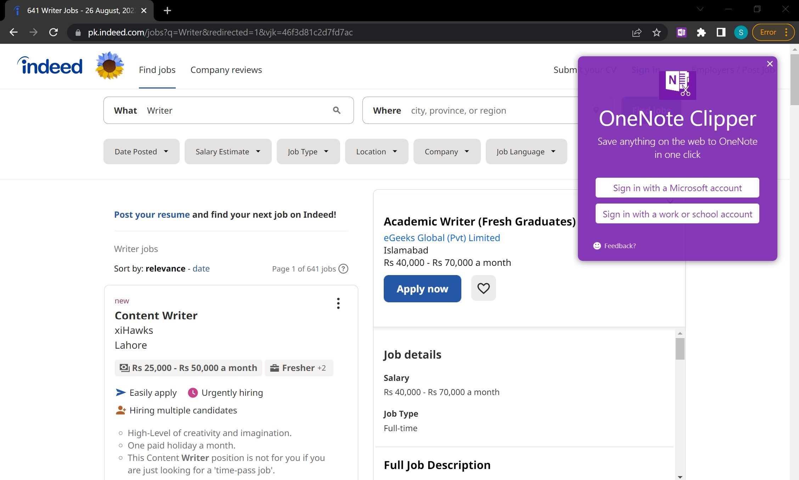The height and width of the screenshot is (480, 799).
Task: Toggle save job heart icon for Academic Writer
Action: (x=483, y=288)
